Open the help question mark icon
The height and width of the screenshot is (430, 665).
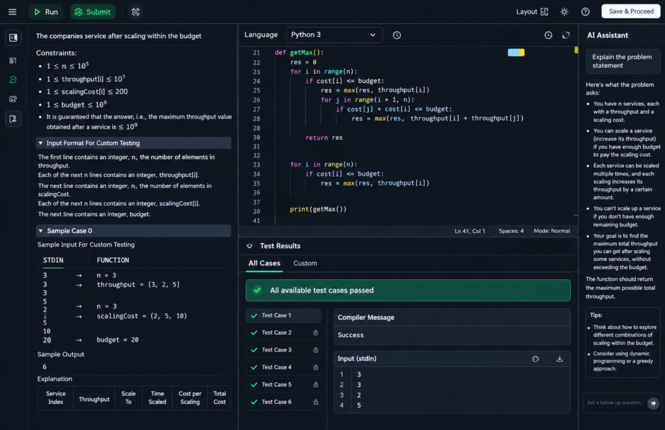point(585,12)
